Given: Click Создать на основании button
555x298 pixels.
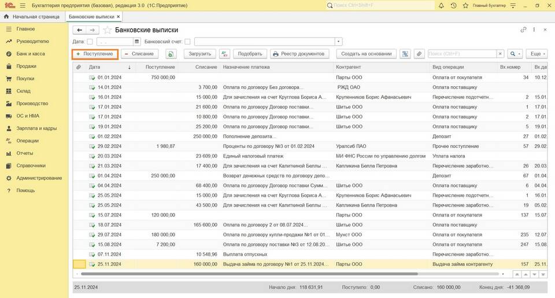Looking at the screenshot, I should [367, 54].
